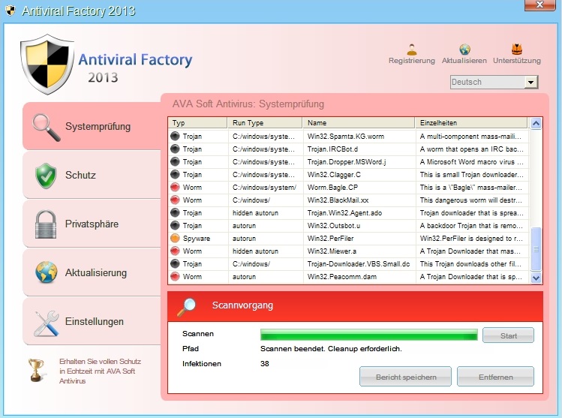Click the green shield Schutz icon

tap(46, 175)
